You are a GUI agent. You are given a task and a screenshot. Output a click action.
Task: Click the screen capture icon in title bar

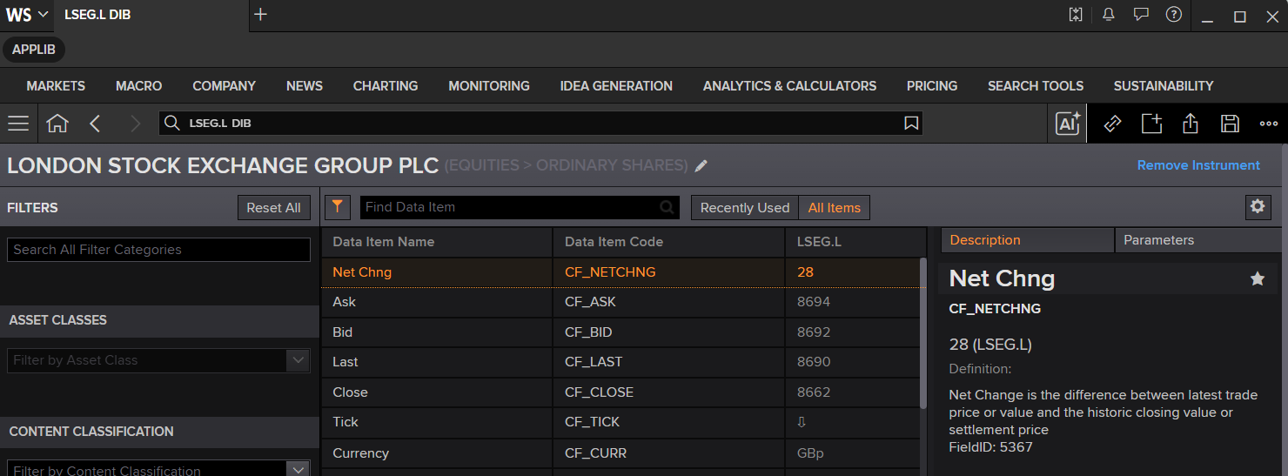click(1076, 15)
